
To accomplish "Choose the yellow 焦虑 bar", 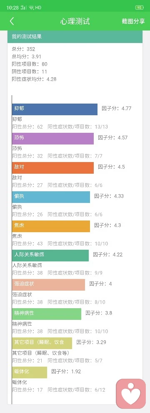I will click(51, 226).
